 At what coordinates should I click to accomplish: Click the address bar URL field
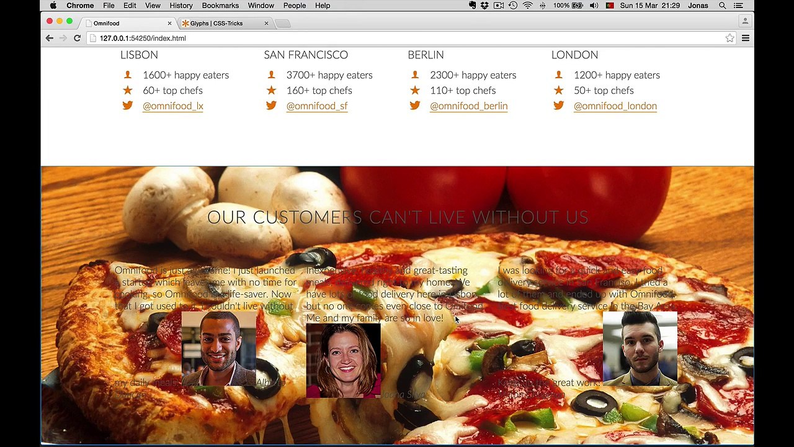pos(411,38)
